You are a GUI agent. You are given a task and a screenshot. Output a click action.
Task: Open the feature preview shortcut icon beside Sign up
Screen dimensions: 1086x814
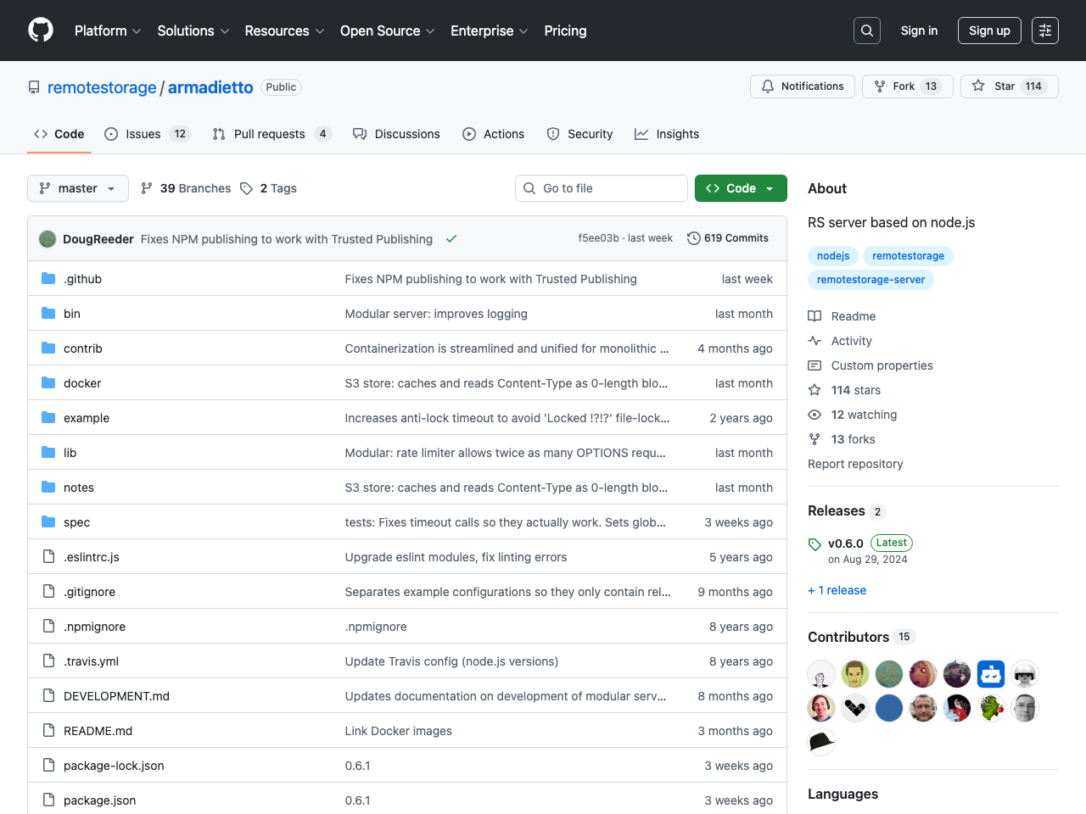pos(1044,30)
